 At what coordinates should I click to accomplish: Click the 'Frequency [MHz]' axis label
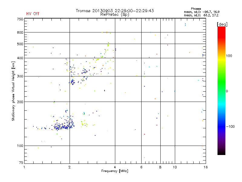point(115,171)
